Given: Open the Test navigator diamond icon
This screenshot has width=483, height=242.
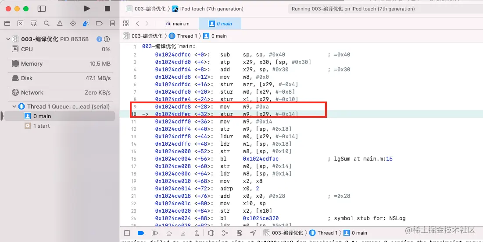Looking at the screenshot, I should (73, 23).
